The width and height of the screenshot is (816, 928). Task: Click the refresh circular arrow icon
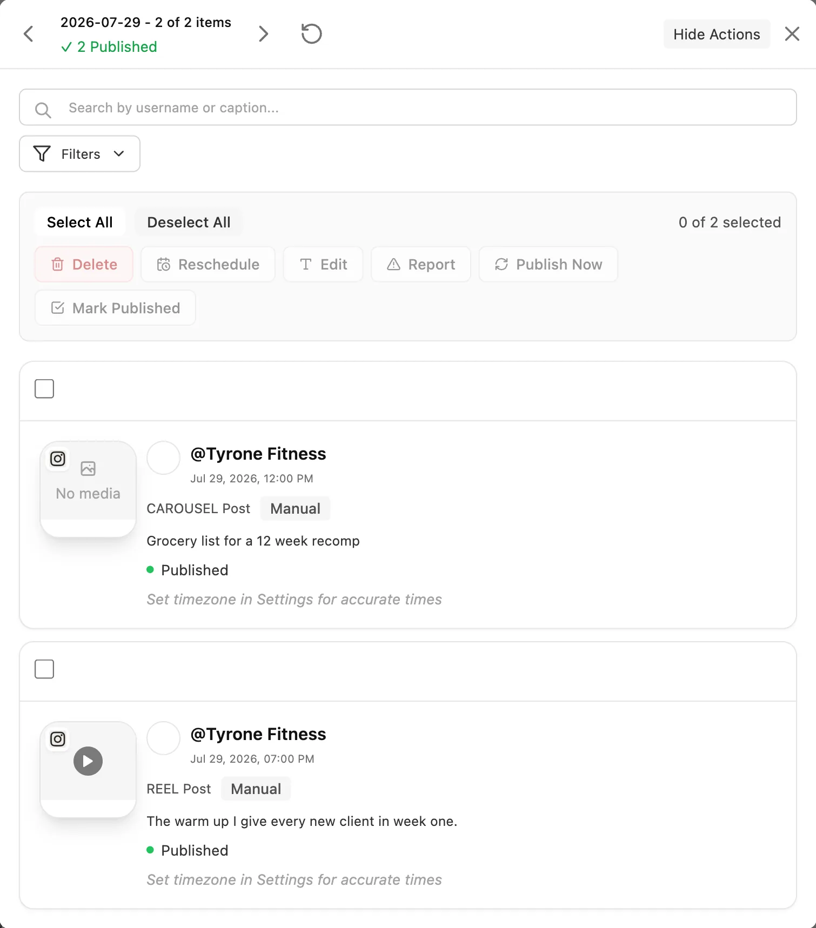pyautogui.click(x=311, y=34)
